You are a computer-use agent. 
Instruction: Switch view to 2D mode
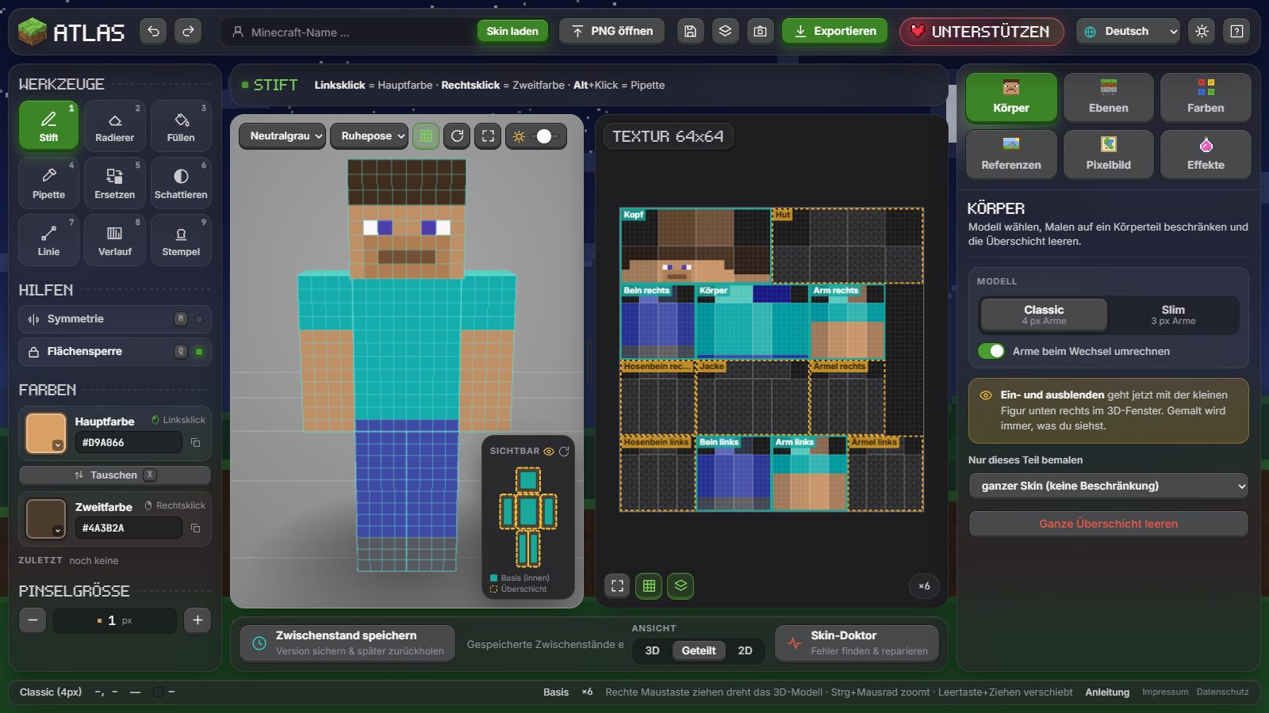pos(745,651)
